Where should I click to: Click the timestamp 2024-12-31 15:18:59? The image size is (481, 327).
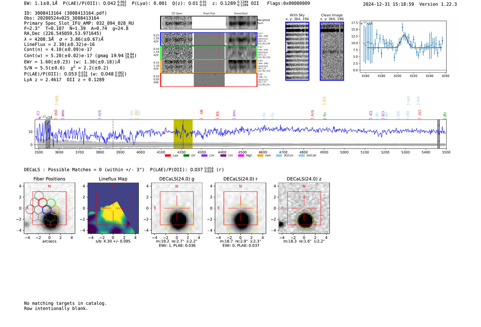tap(389, 4)
